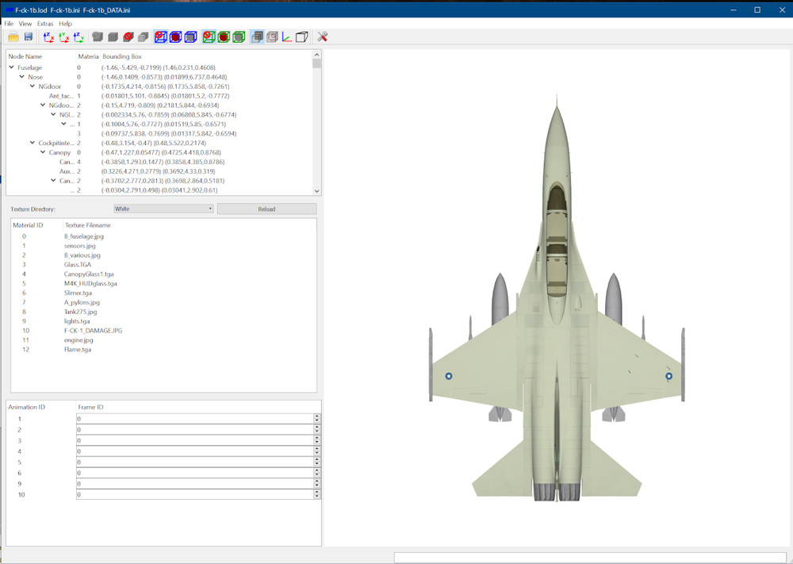The height and width of the screenshot is (564, 793).
Task: Click the plain solid gray cube icon
Action: (x=113, y=37)
